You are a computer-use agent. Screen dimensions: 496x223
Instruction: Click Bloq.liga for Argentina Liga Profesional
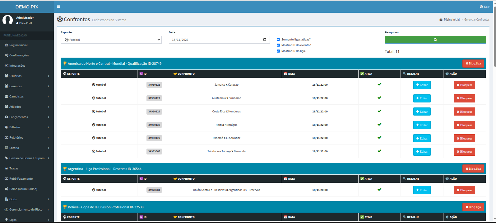click(x=473, y=169)
